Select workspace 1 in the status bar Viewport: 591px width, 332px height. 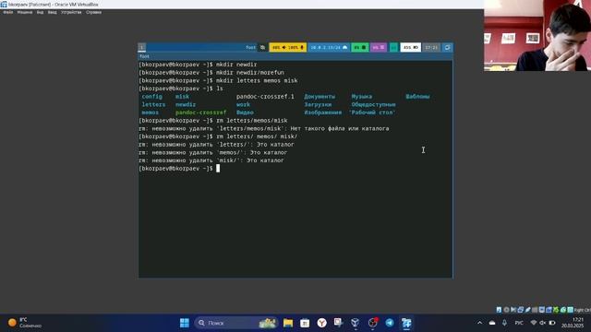coord(141,47)
